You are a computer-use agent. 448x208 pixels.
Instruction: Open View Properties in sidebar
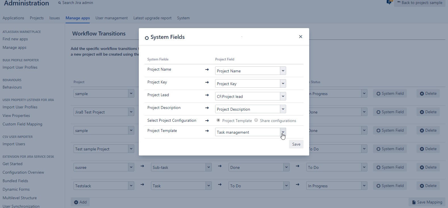pos(16,116)
